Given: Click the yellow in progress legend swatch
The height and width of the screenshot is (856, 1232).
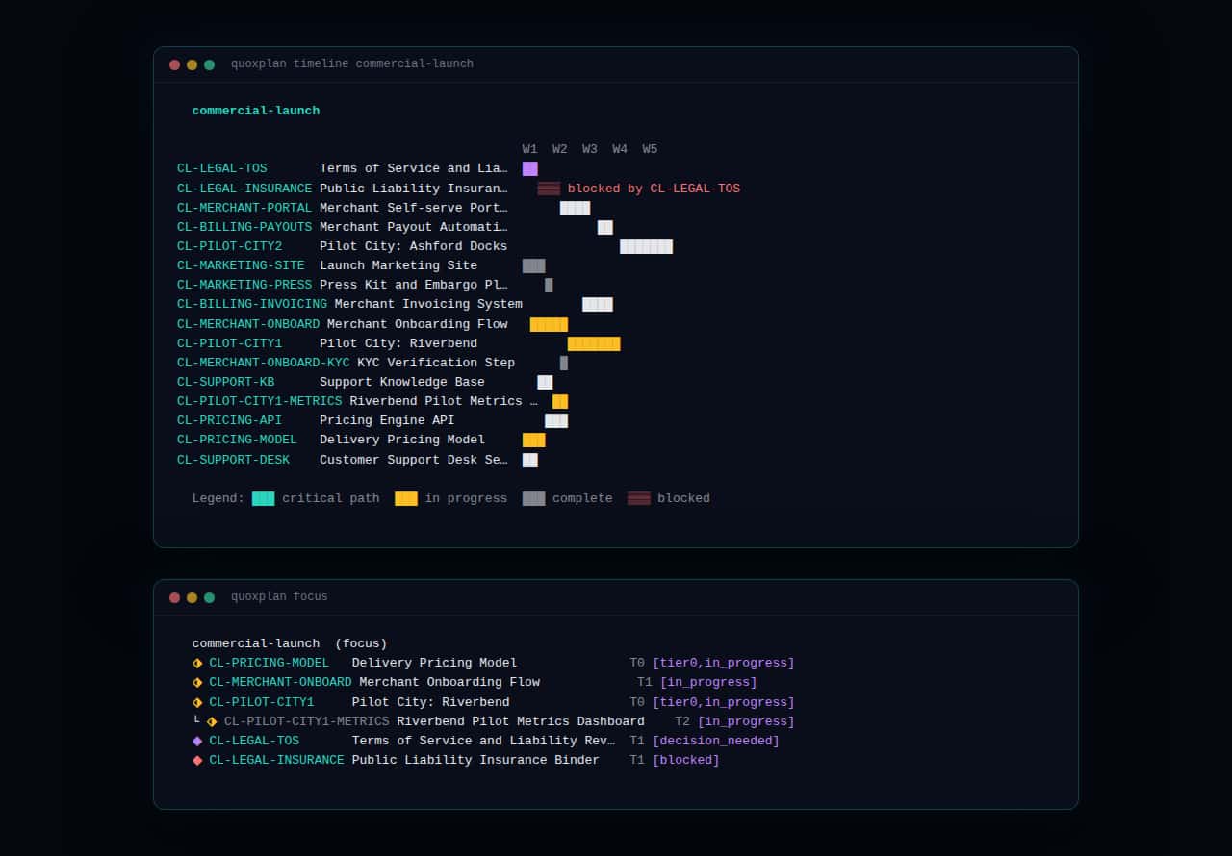Looking at the screenshot, I should point(406,498).
